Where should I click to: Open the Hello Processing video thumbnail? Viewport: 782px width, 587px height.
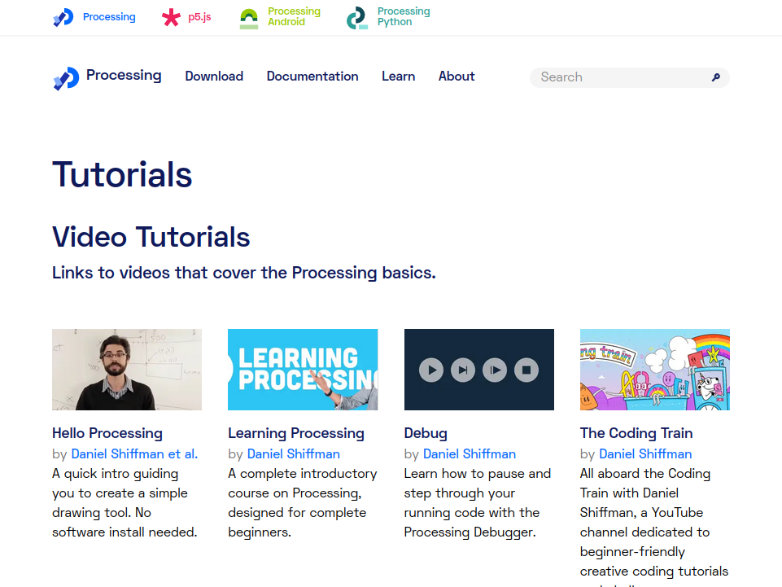tap(127, 369)
